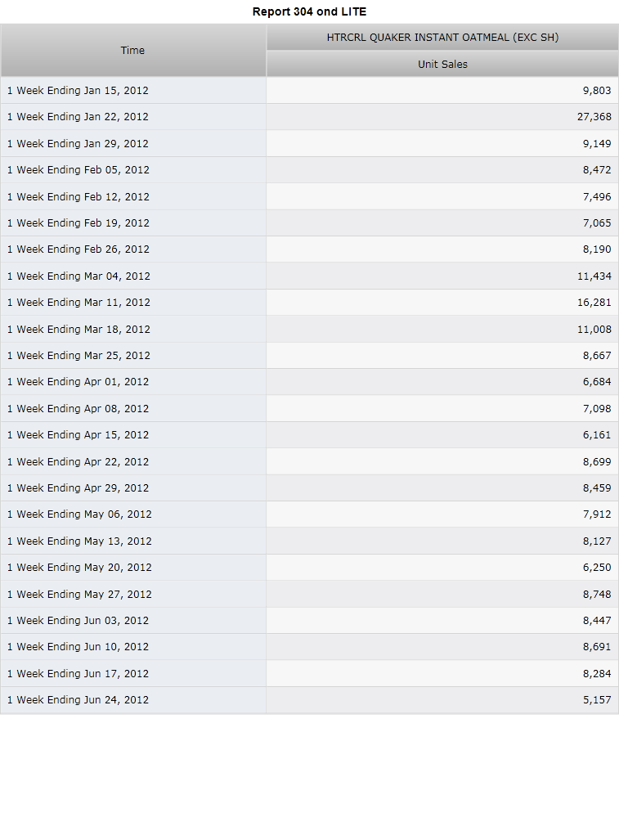Image resolution: width=619 pixels, height=840 pixels.
Task: Select the week ending Jun 10, 2012 label
Action: [78, 647]
